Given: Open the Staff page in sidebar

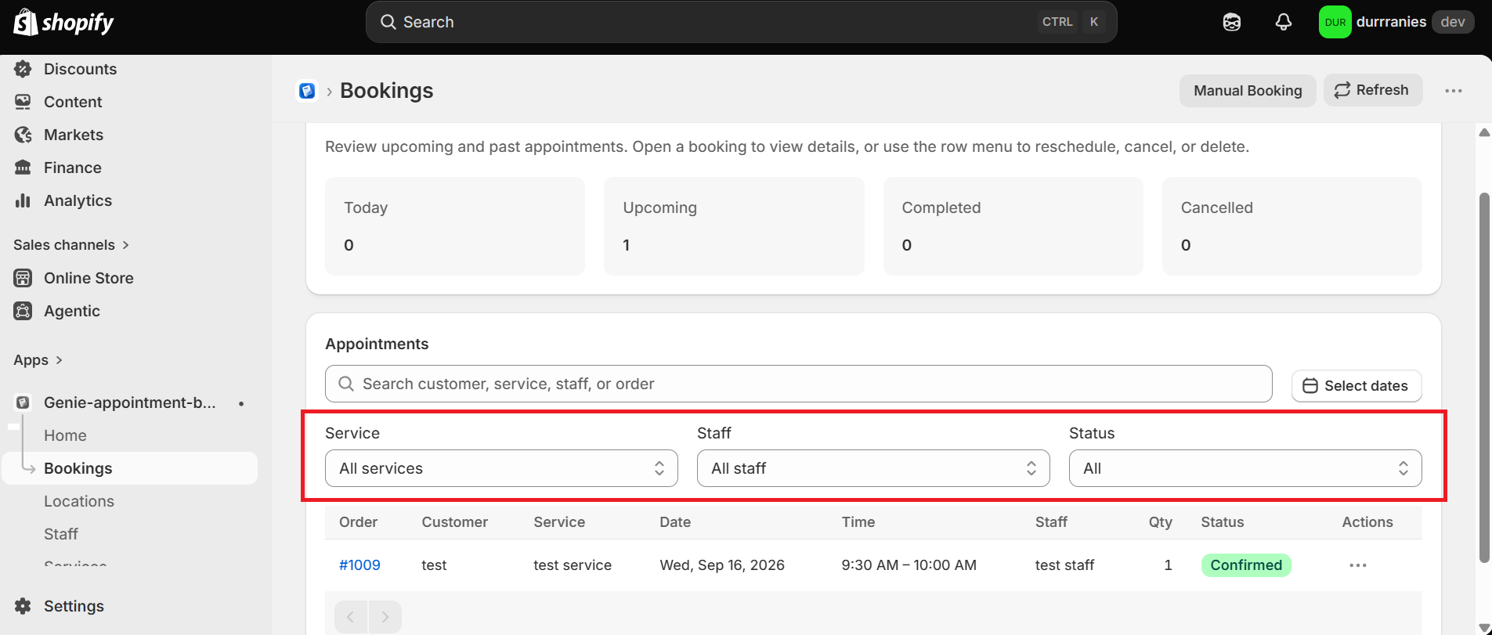Looking at the screenshot, I should [61, 534].
